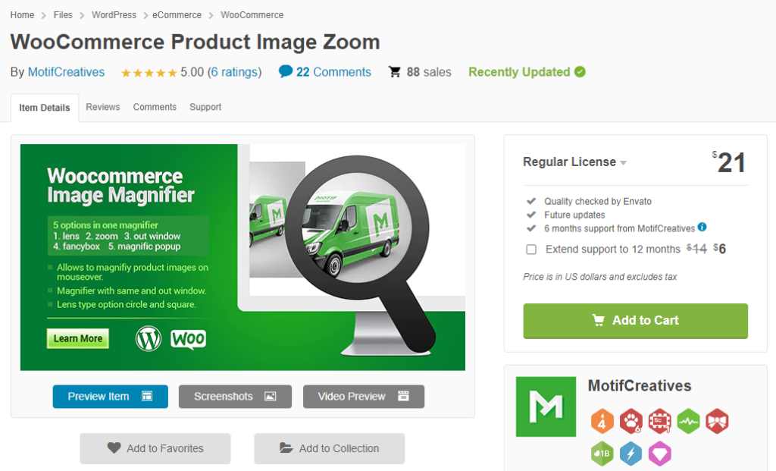
Task: Click the red bow tie badge
Action: click(717, 422)
